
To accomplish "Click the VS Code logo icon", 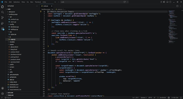I will pos(2,2).
